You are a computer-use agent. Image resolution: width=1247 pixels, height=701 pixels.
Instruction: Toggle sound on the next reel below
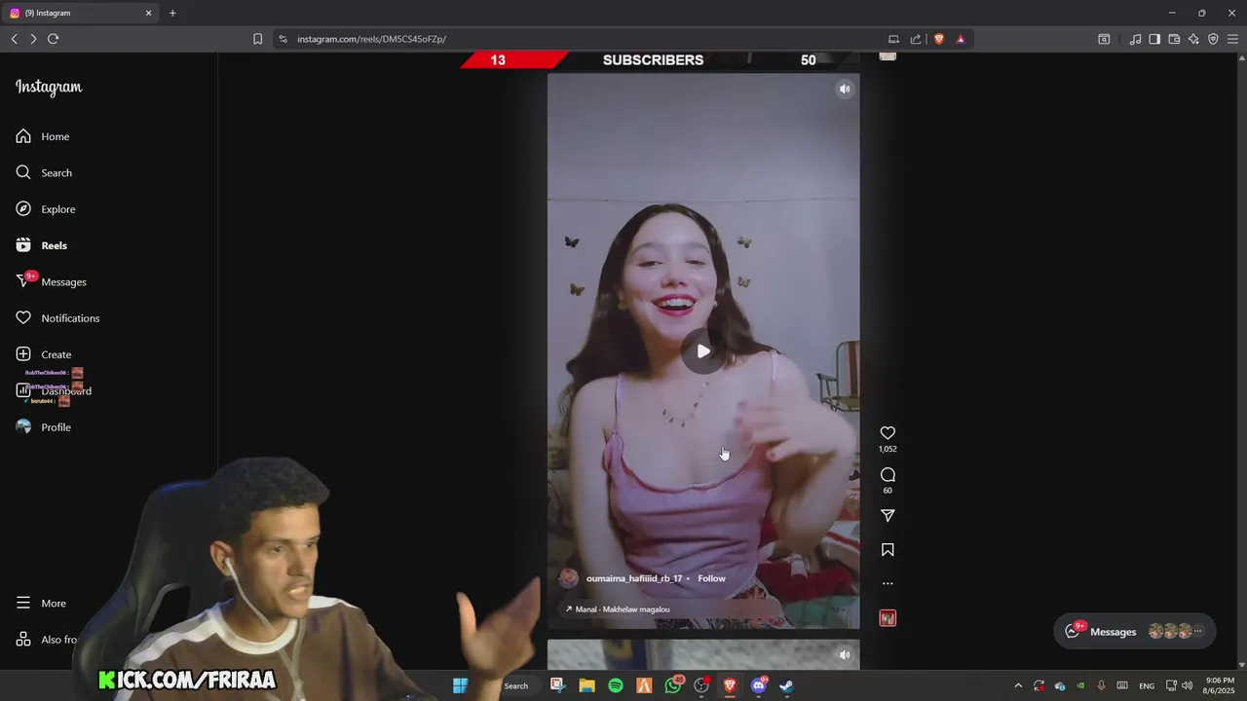845,654
